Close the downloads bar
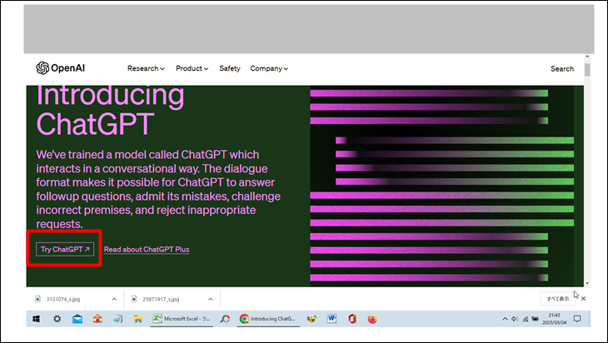The height and width of the screenshot is (343, 608). (x=583, y=299)
